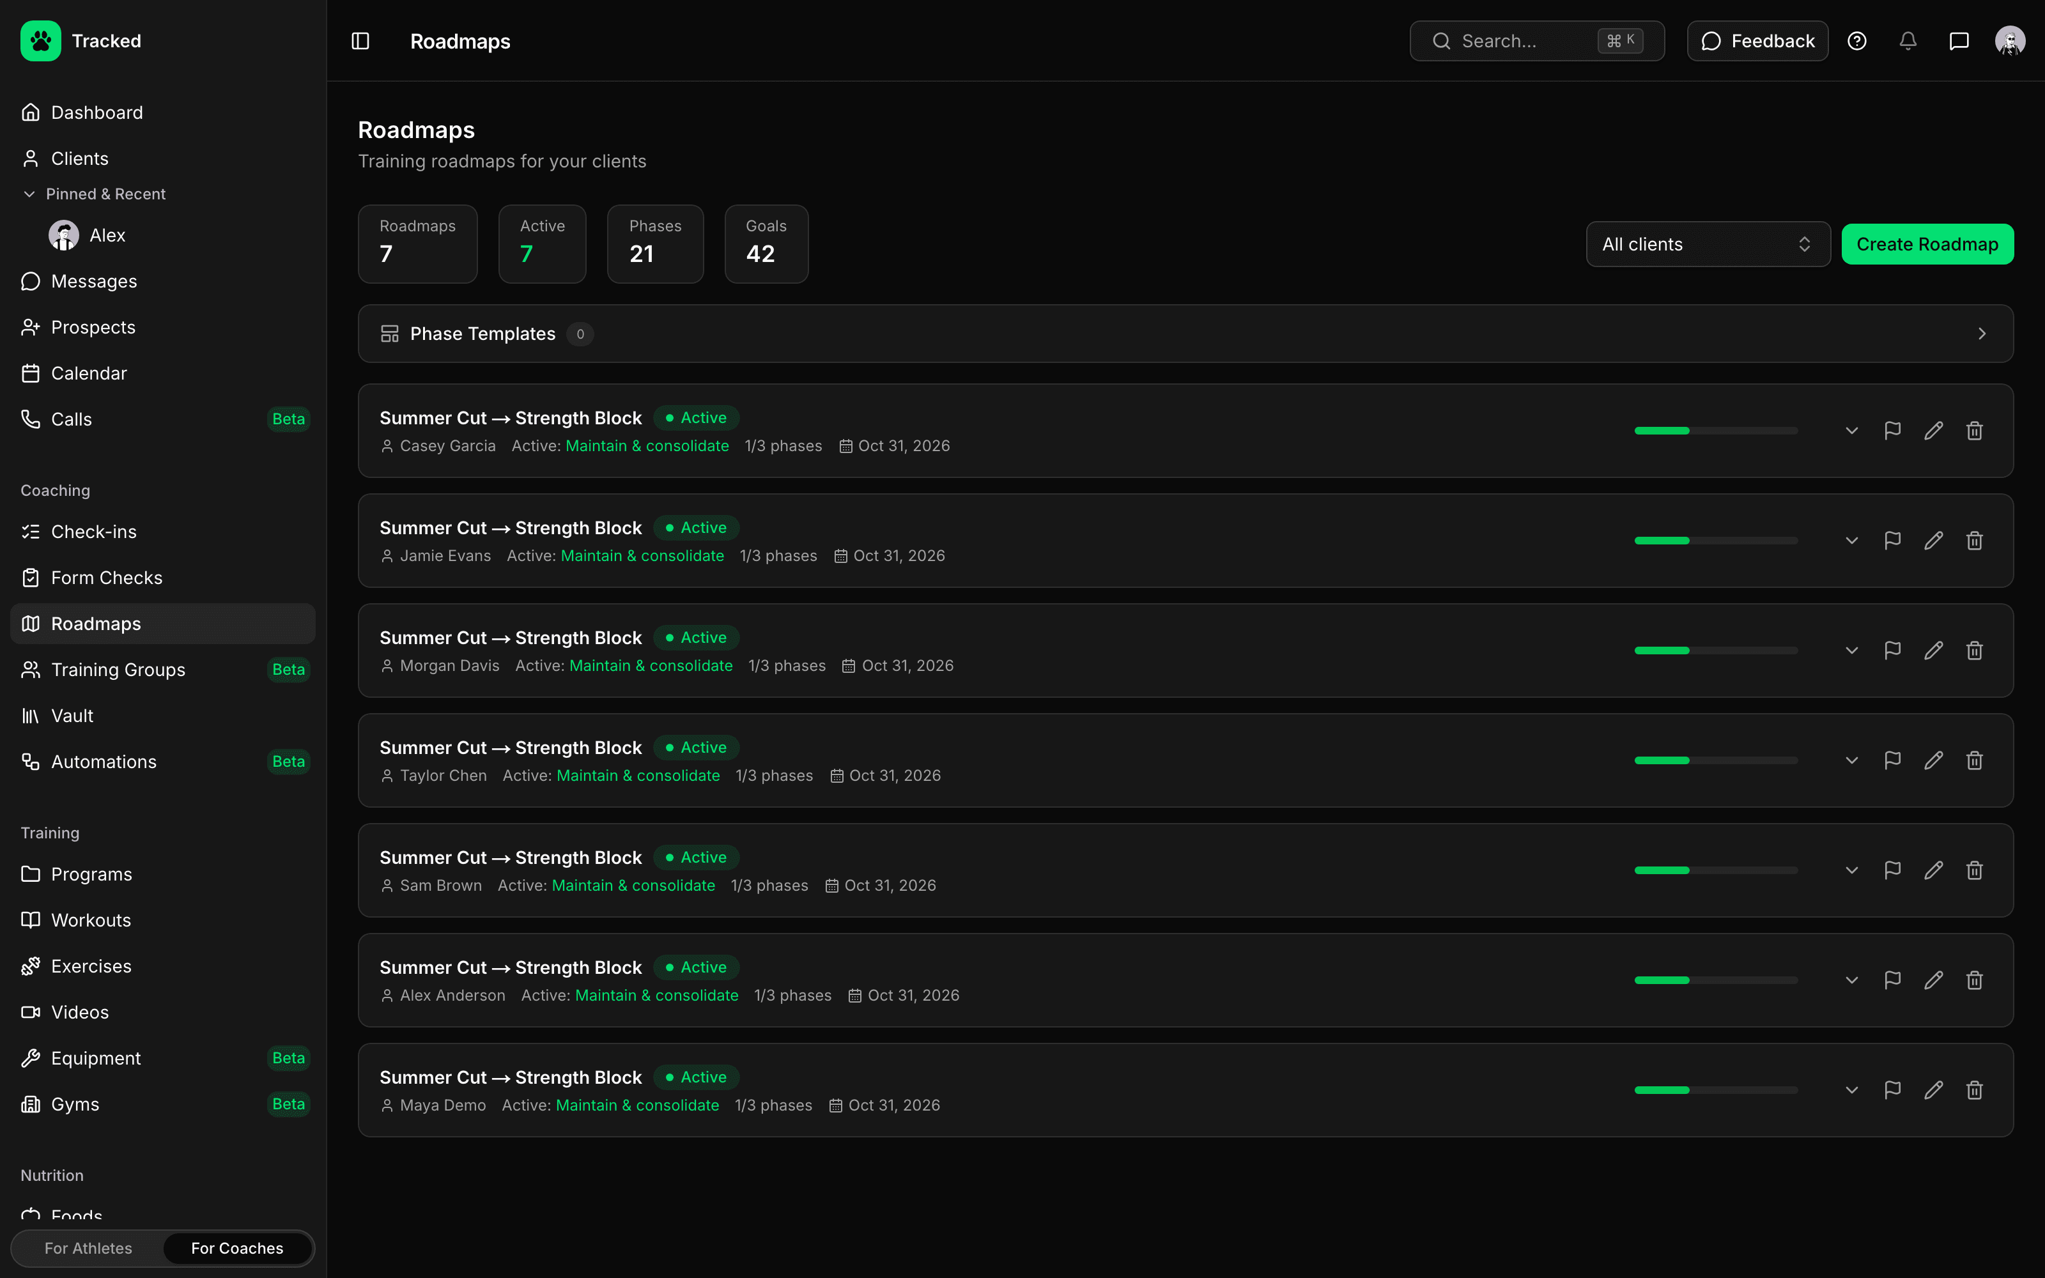
Task: Click flag icon for Morgan Davis roadmap
Action: (x=1892, y=651)
